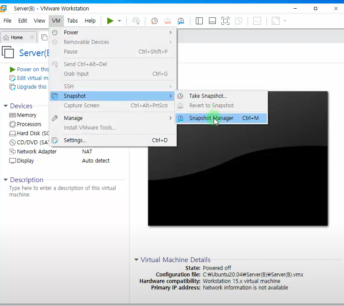The height and width of the screenshot is (306, 344).
Task: Open the Help menu
Action: (x=90, y=20)
